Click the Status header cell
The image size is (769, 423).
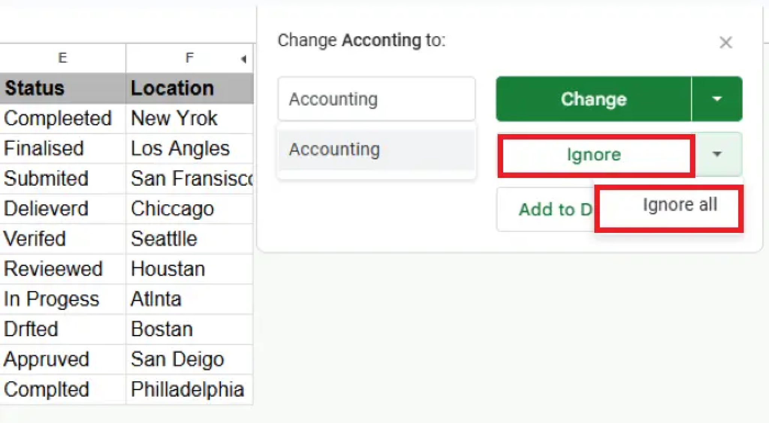62,88
